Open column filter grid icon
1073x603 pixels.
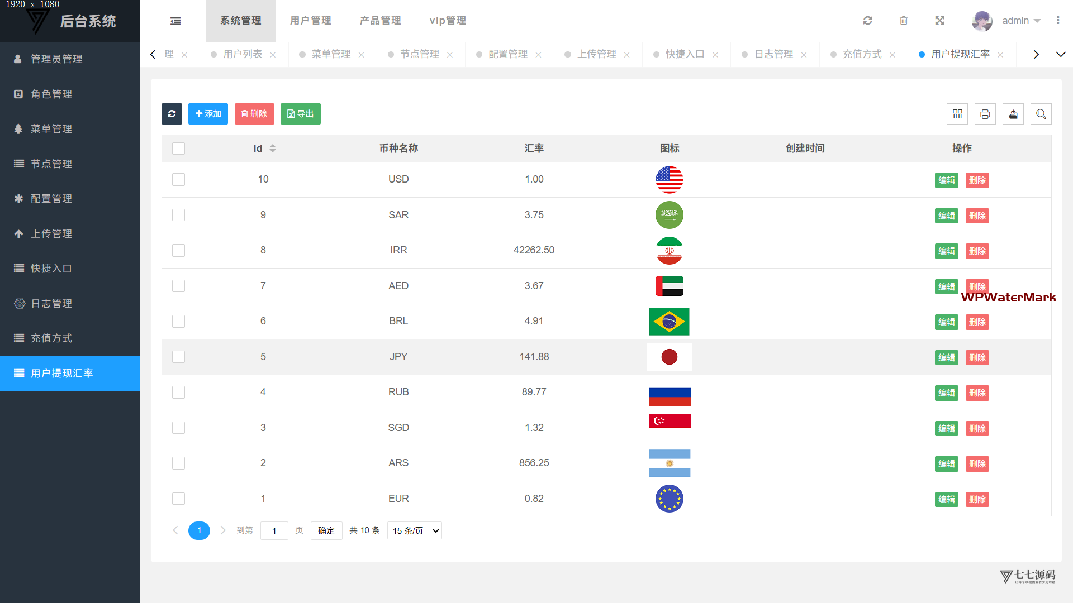(957, 114)
